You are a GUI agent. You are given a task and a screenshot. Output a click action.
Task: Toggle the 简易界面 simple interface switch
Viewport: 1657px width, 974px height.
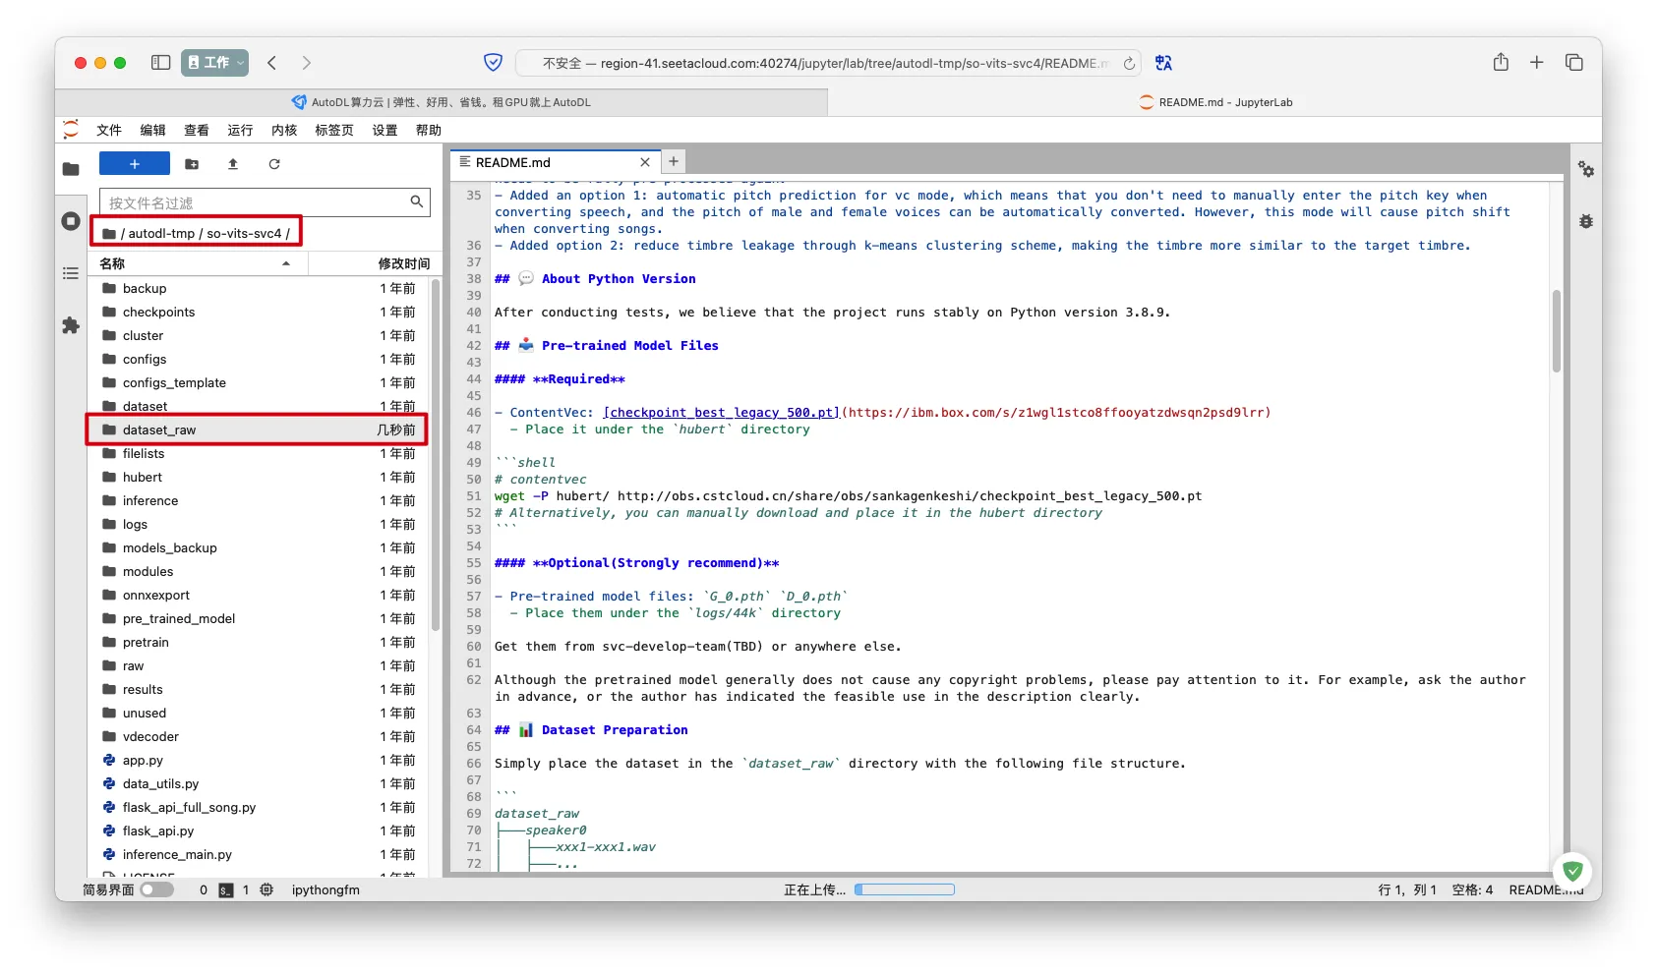pos(156,889)
